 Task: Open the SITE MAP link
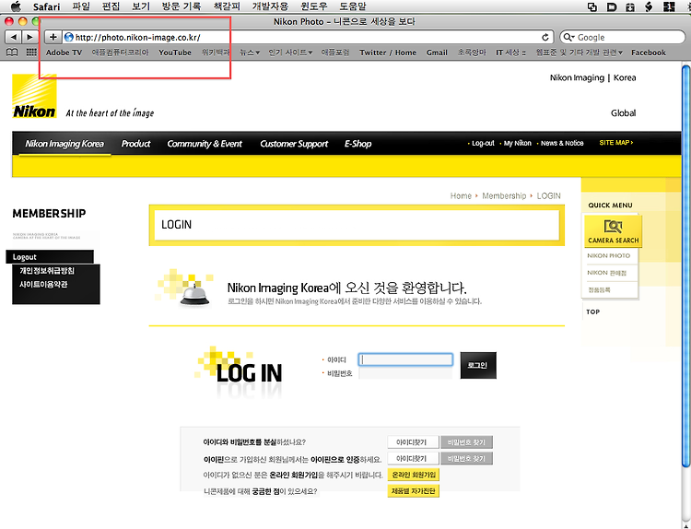click(616, 143)
